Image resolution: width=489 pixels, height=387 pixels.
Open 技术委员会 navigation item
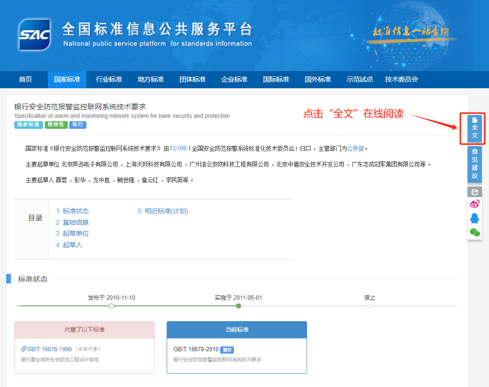(402, 79)
